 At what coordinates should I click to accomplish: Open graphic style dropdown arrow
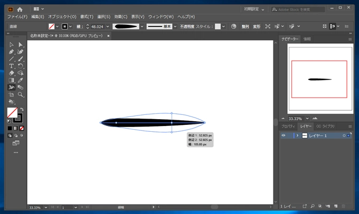click(223, 26)
